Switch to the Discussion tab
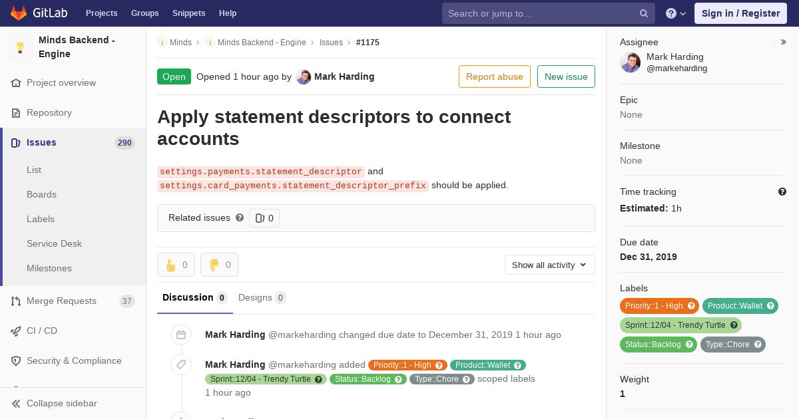 coord(195,298)
